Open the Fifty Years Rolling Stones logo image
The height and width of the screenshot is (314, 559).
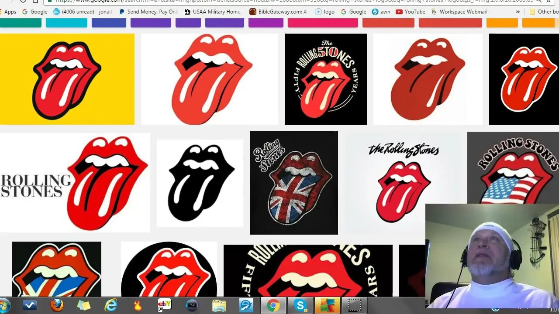pos(326,79)
